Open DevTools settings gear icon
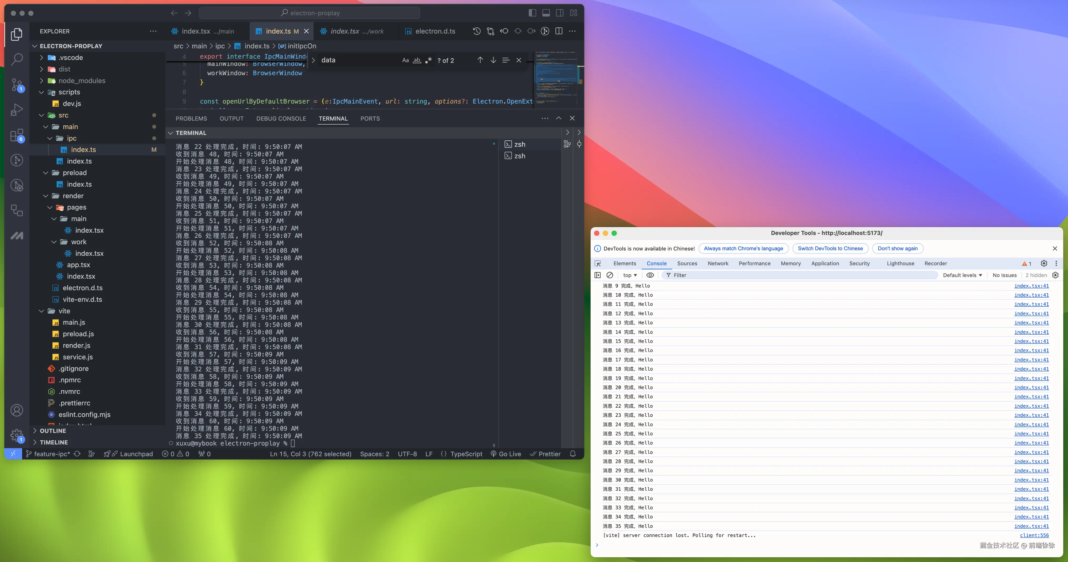This screenshot has height=562, width=1068. [x=1044, y=263]
